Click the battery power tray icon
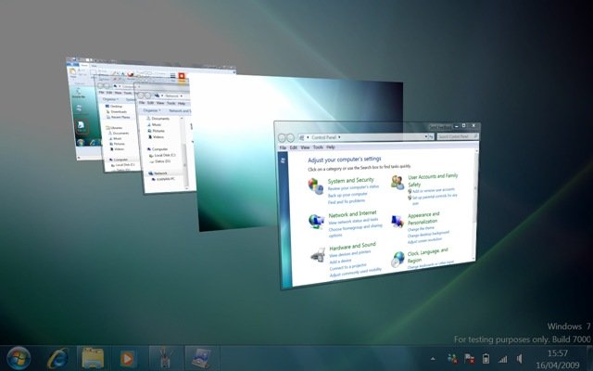Screen dimensions: 593x371 point(486,359)
